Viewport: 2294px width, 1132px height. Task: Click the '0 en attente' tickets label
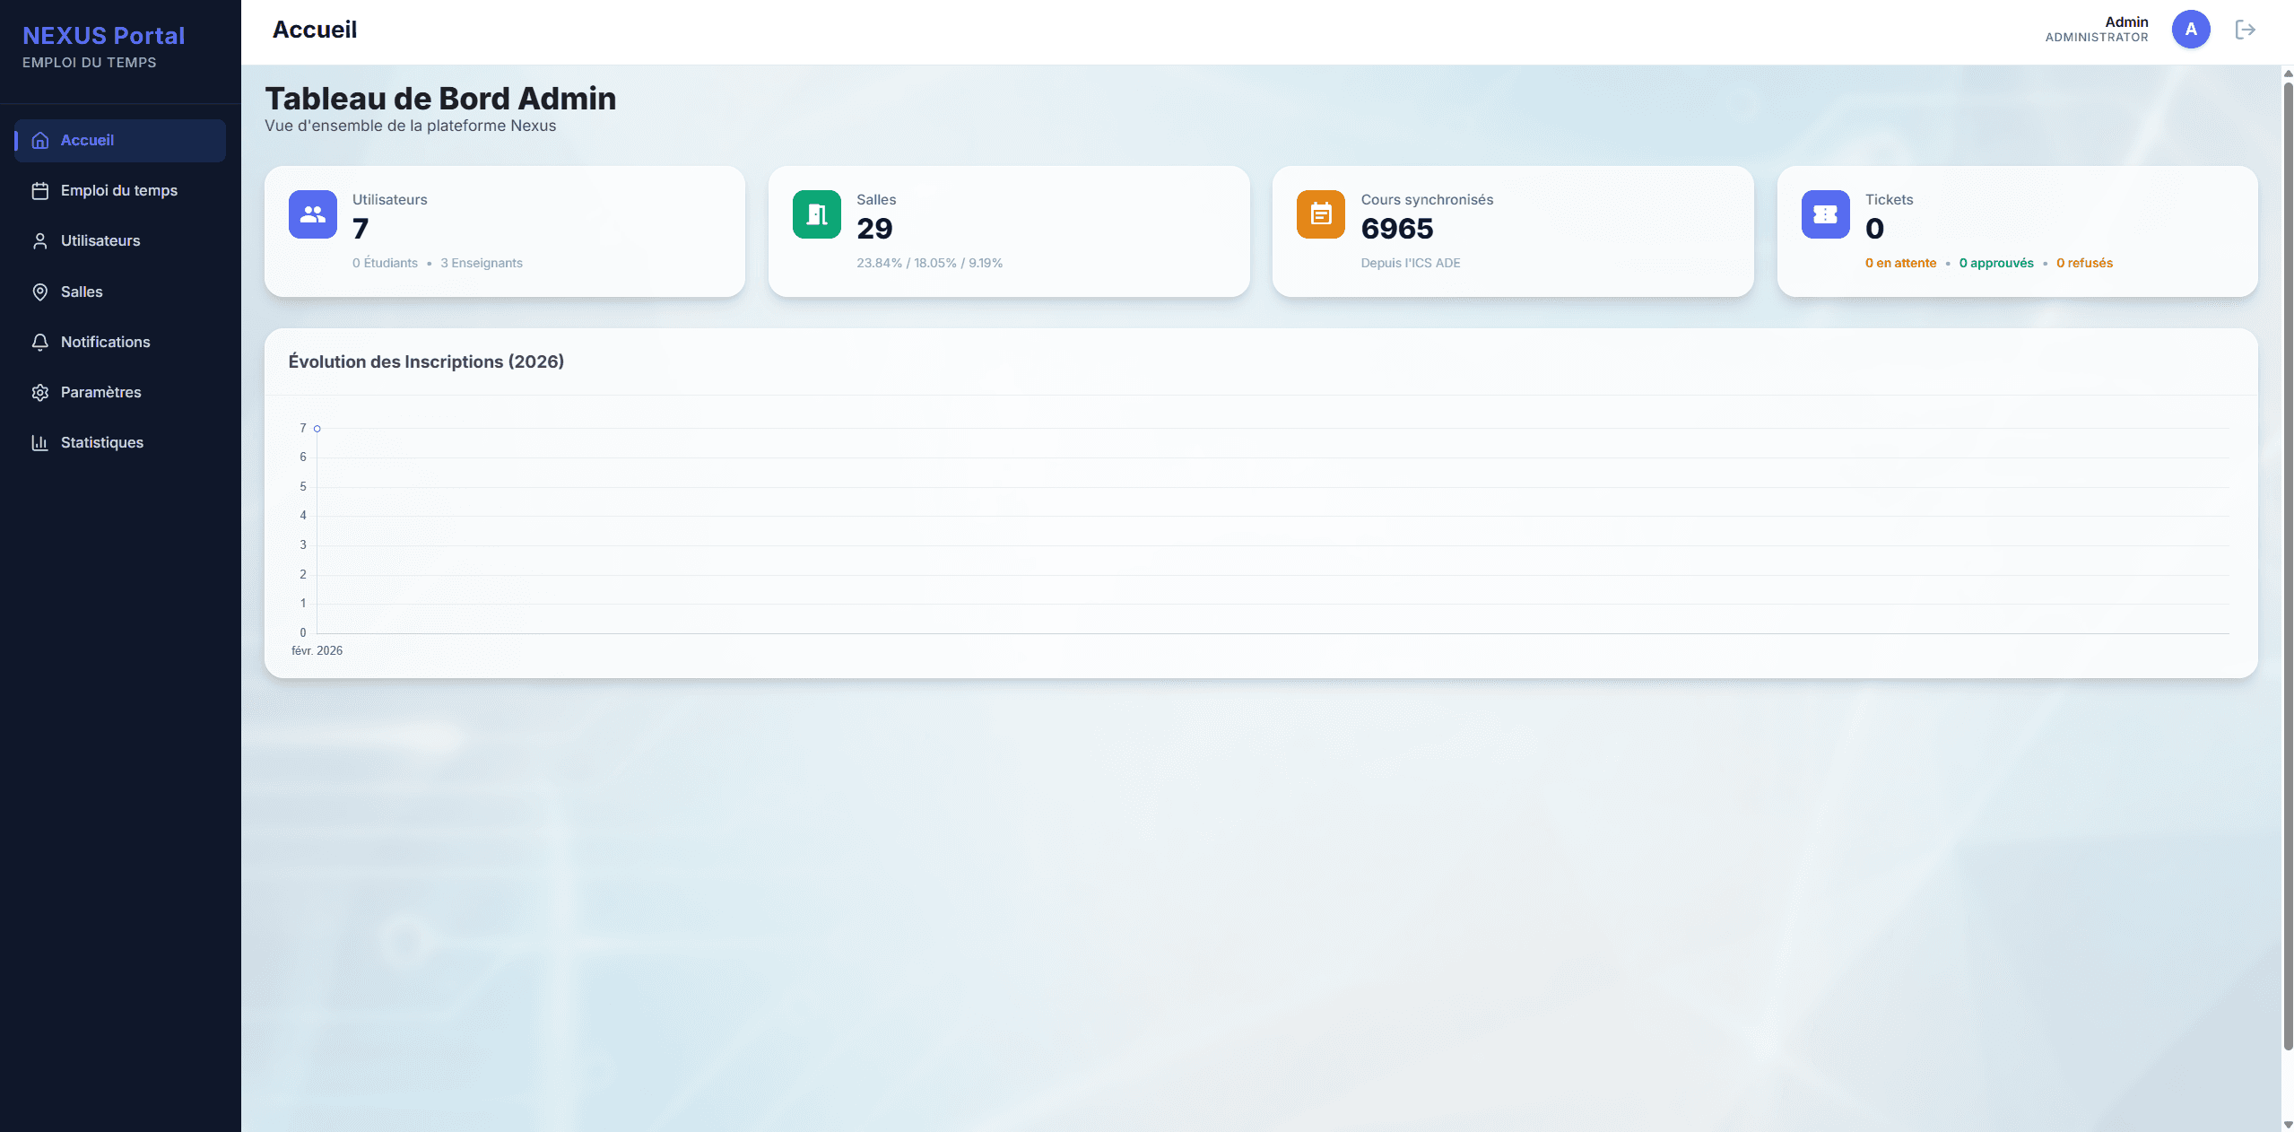(1900, 263)
